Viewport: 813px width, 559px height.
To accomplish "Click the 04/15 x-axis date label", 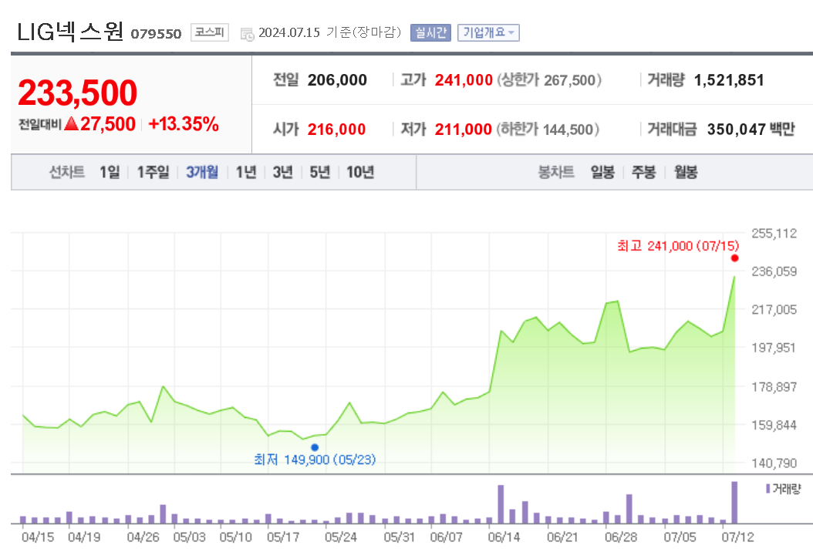I will click(x=38, y=537).
